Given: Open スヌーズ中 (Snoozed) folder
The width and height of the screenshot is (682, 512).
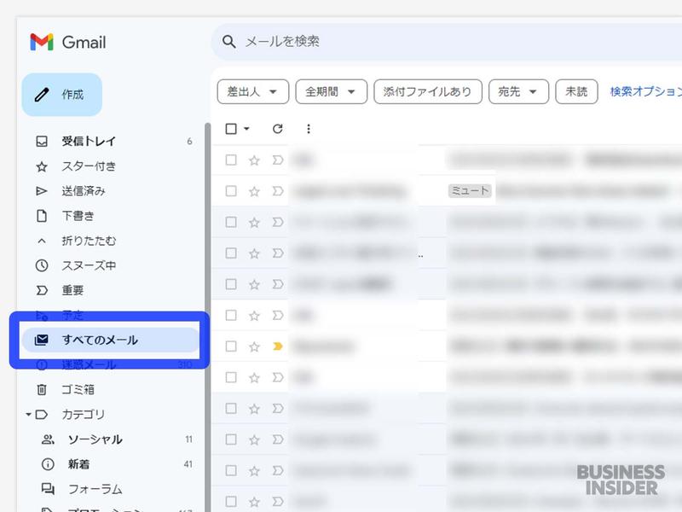Looking at the screenshot, I should [89, 265].
